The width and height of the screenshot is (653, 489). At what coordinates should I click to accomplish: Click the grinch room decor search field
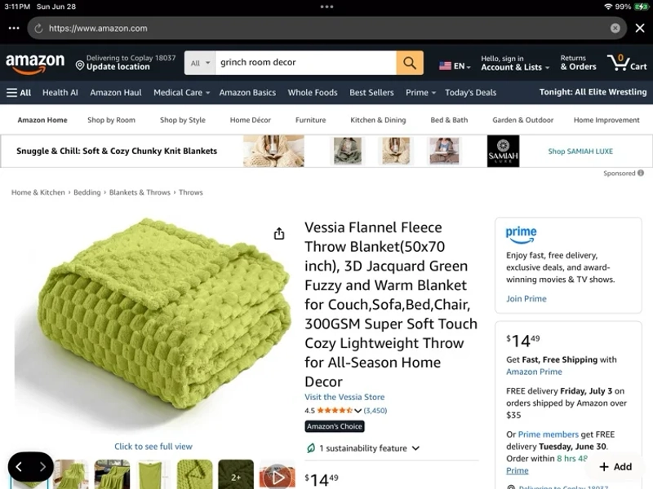pos(305,63)
